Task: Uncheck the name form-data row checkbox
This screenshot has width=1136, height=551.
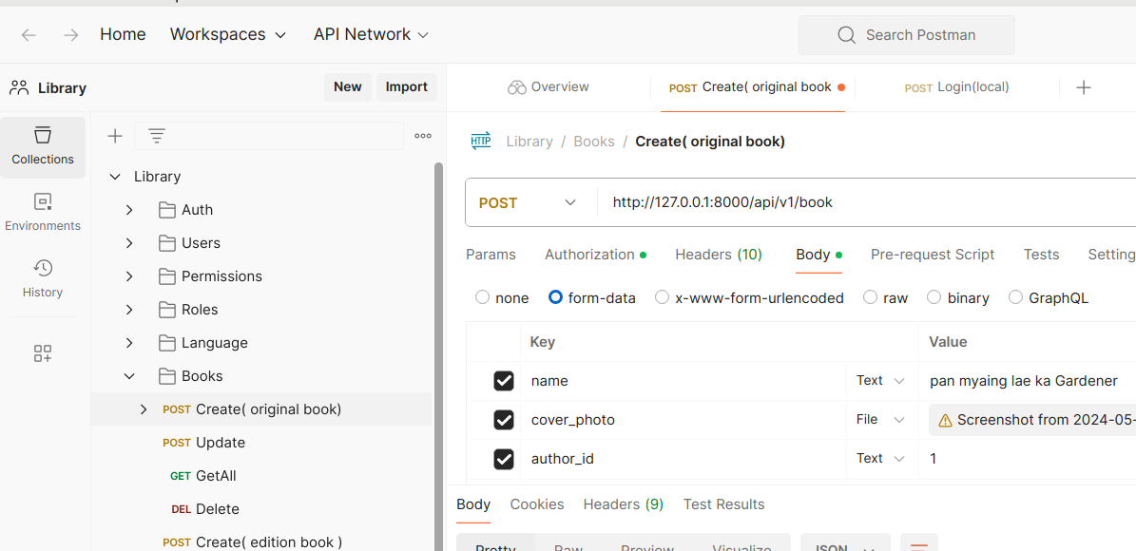Action: [x=504, y=381]
